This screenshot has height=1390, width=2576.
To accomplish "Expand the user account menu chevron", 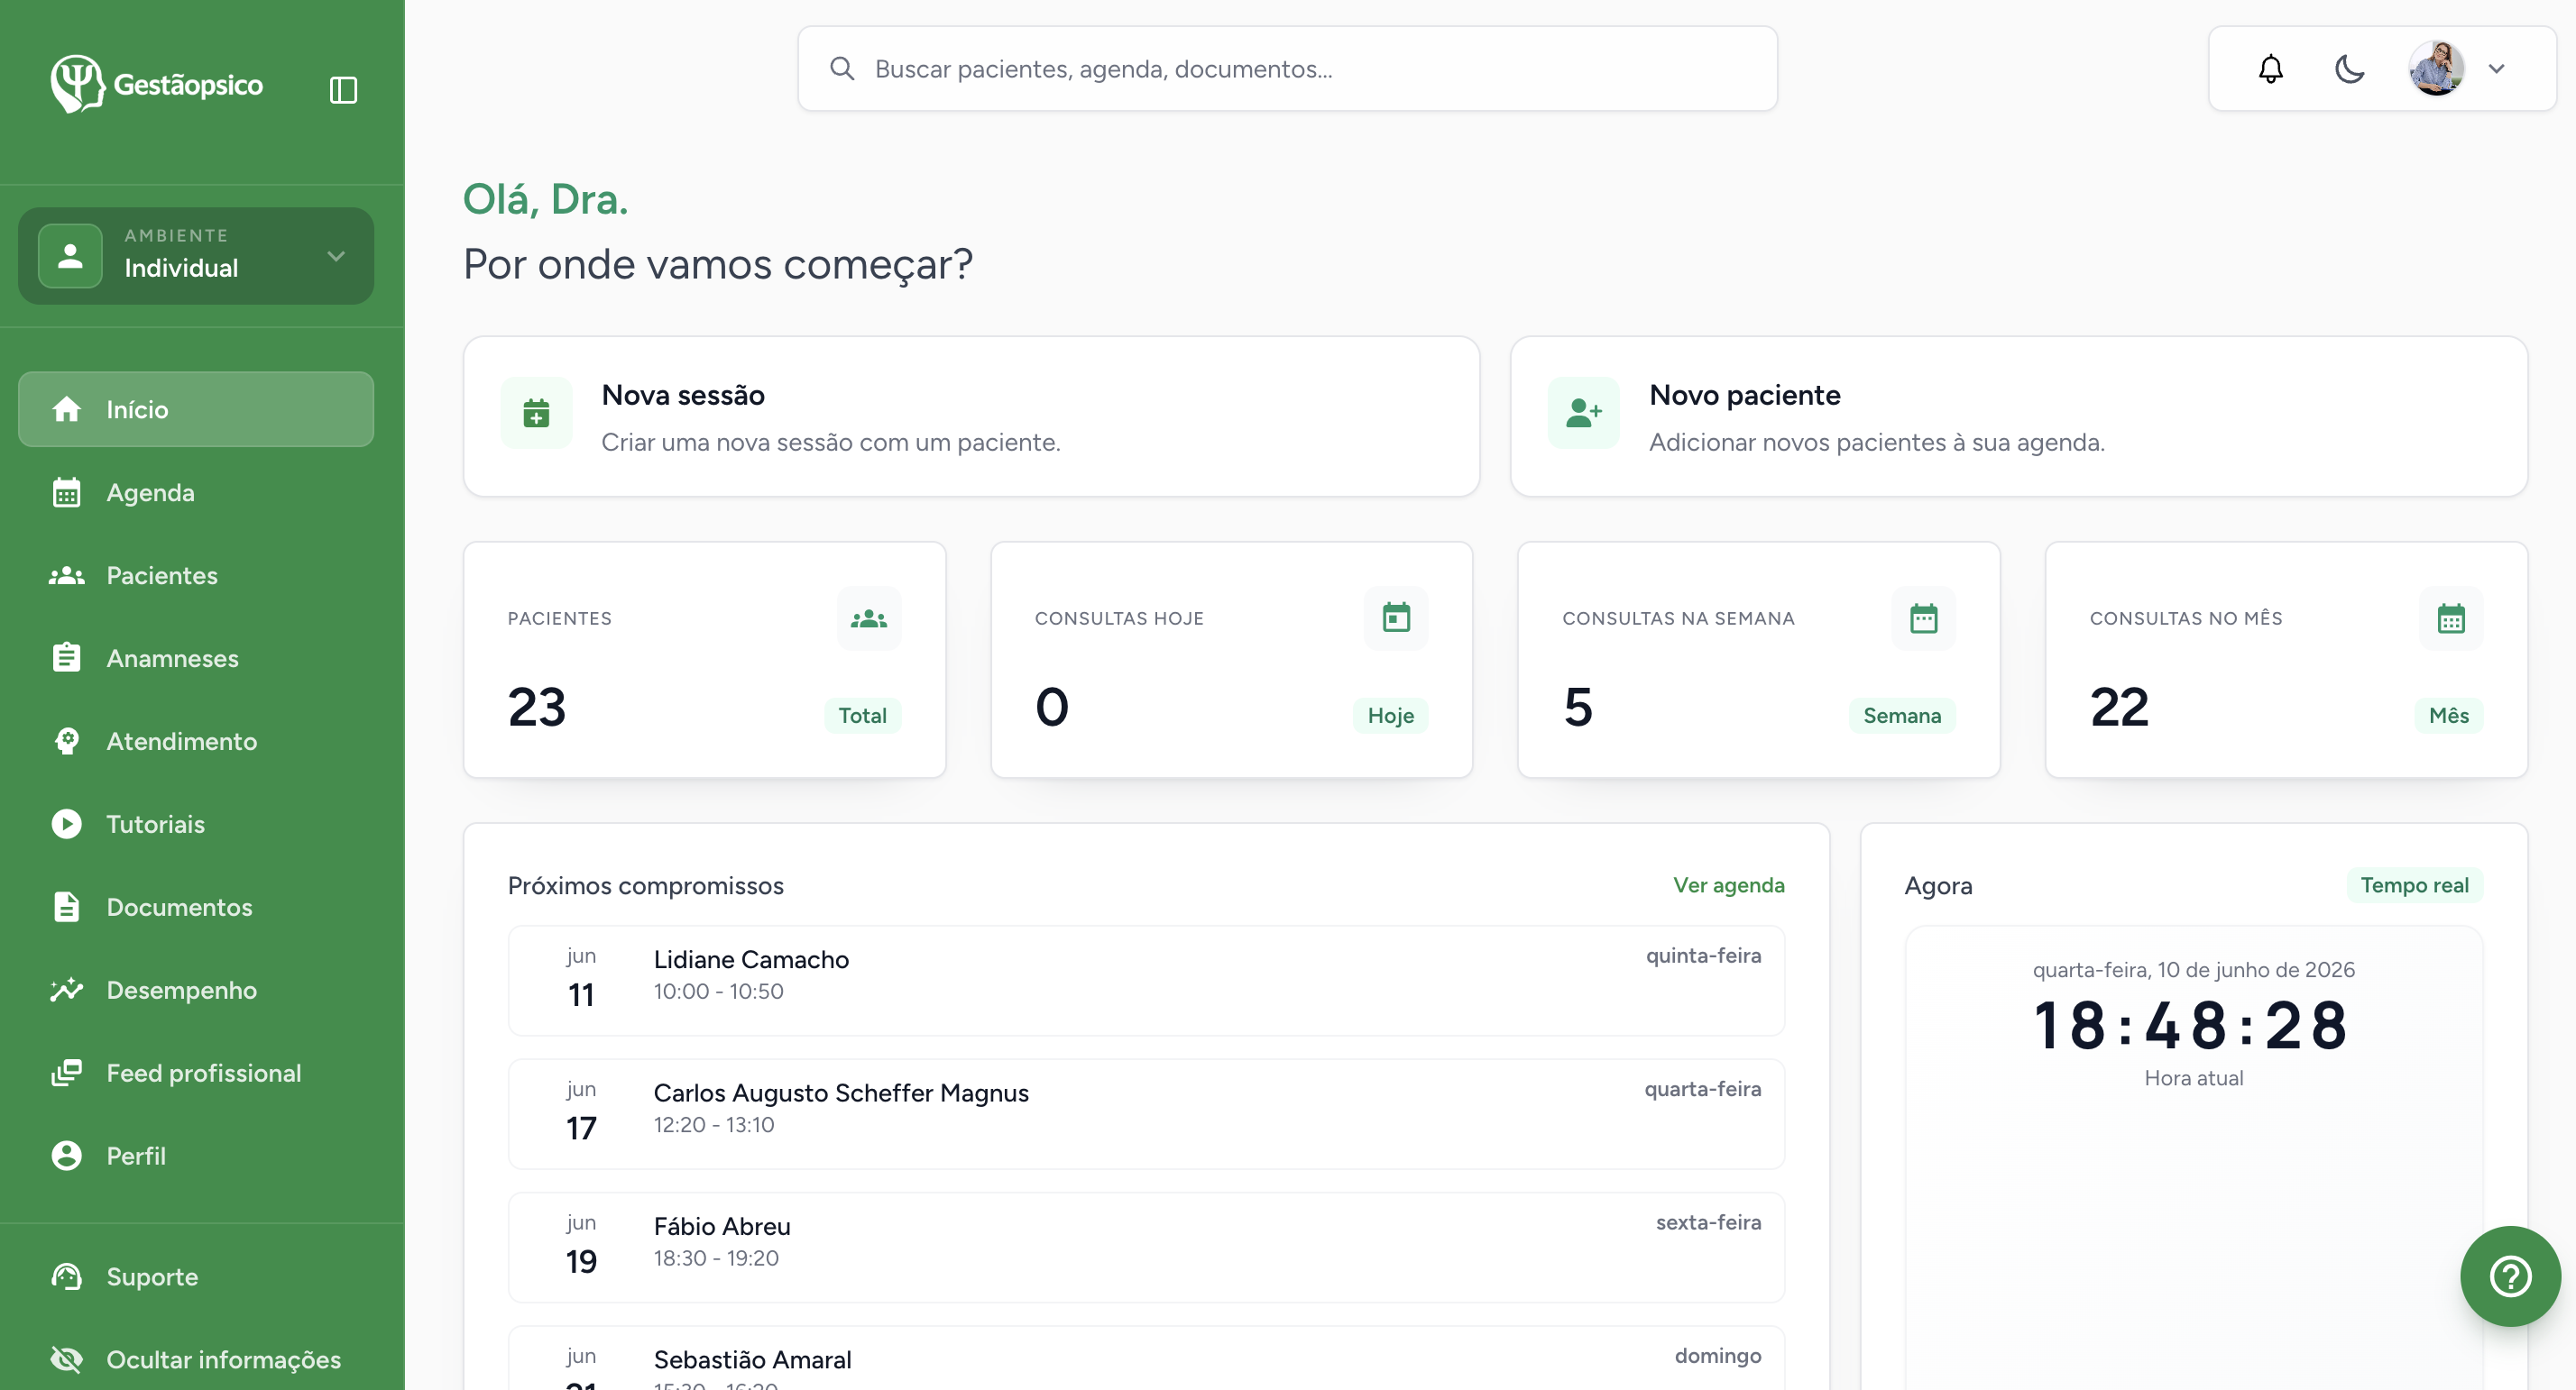I will (x=2497, y=69).
